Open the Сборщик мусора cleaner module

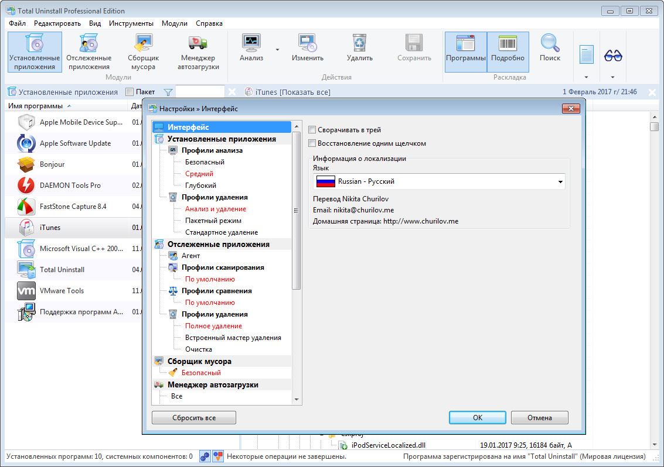143,52
